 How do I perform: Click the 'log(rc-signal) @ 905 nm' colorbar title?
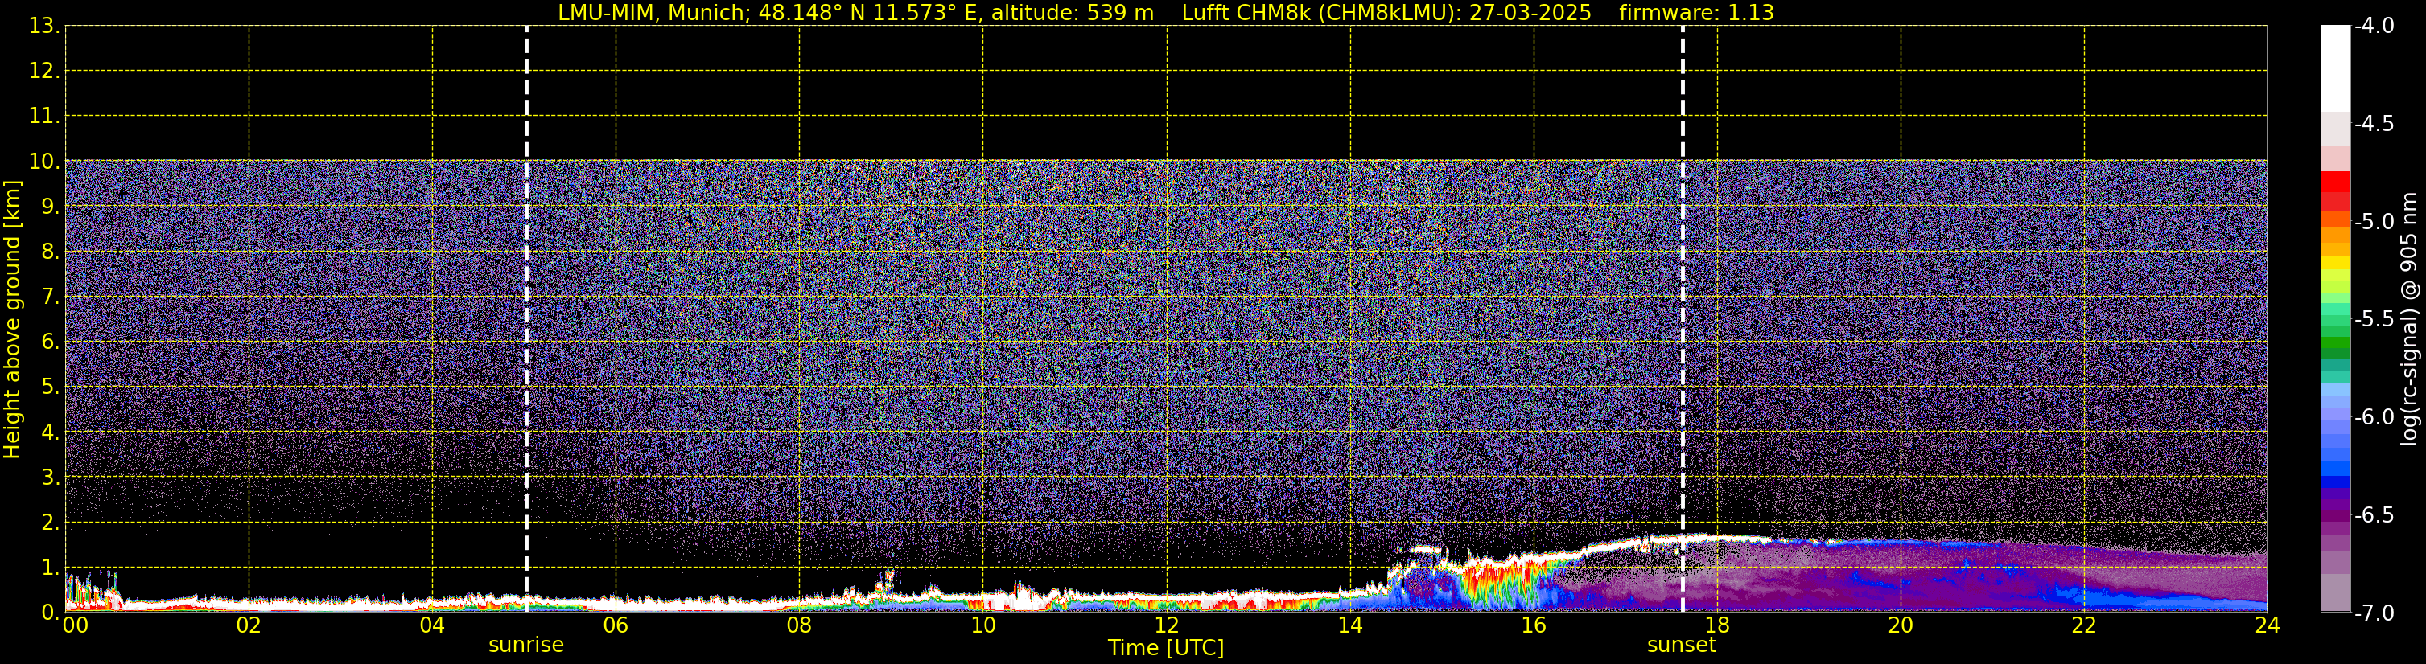pos(2409,319)
